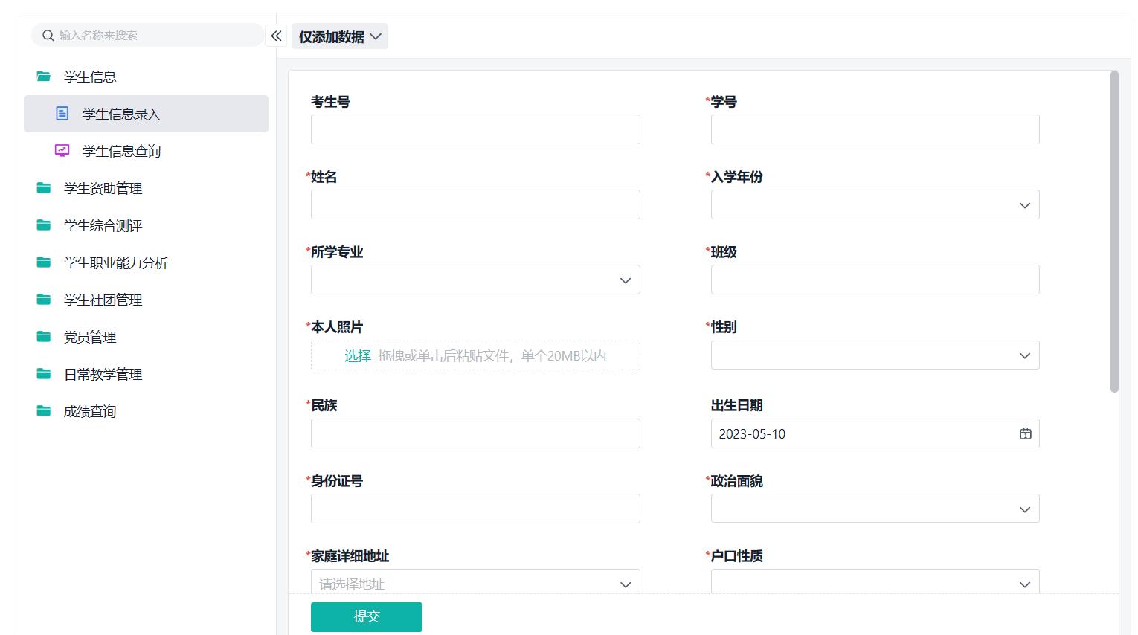
Task: Click the folder icon next to 党员管理
Action: 43,336
